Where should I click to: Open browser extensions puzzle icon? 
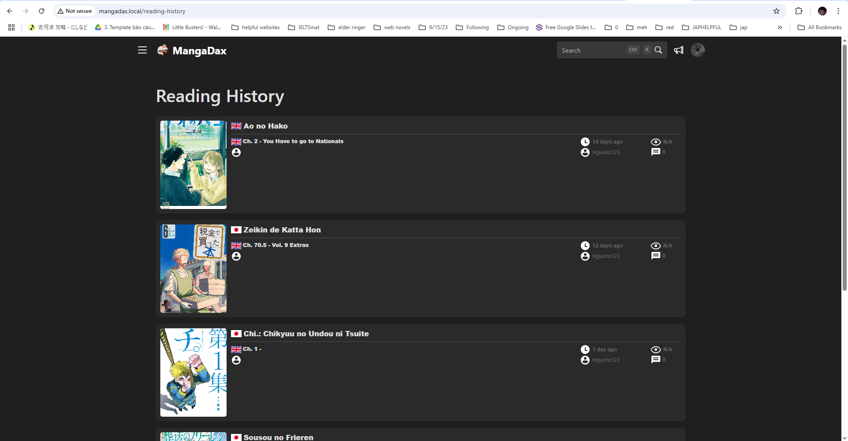[x=799, y=11]
